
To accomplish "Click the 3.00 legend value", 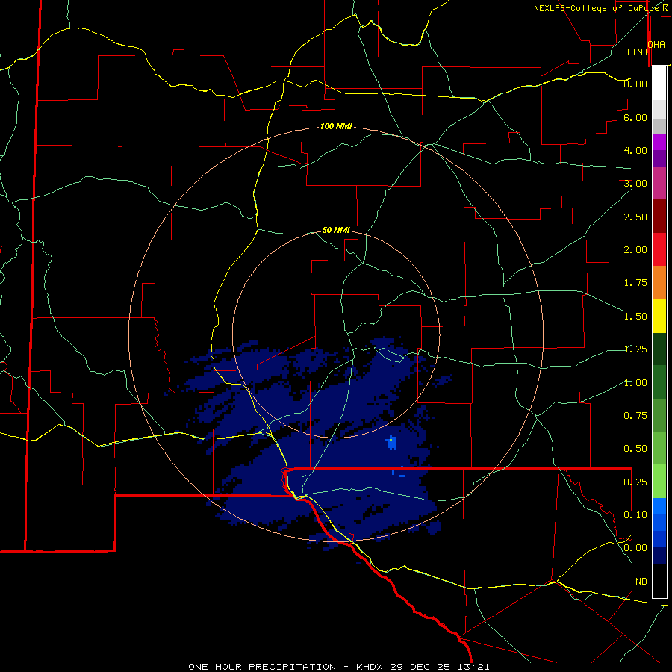I will point(635,184).
